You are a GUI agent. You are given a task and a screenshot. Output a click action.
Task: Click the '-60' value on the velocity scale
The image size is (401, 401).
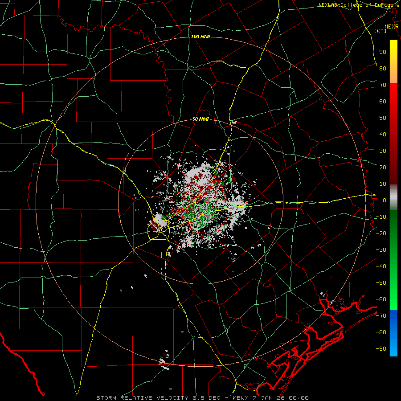click(381, 299)
